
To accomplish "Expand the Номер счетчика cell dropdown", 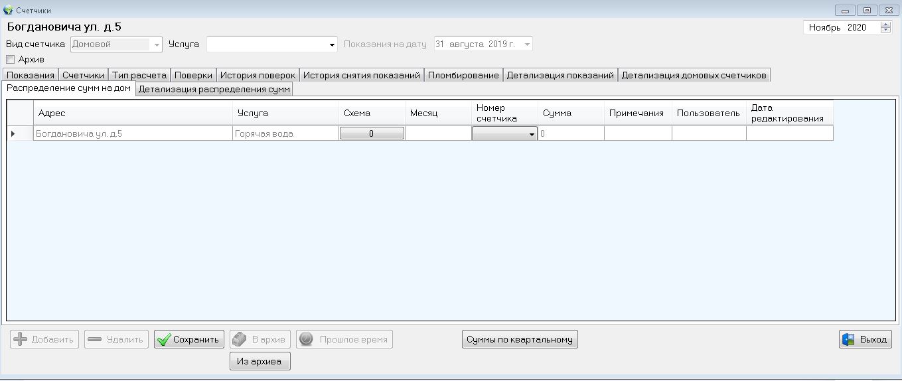I will [532, 134].
